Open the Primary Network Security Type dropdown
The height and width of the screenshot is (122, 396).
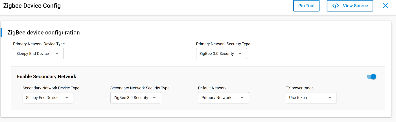pyautogui.click(x=222, y=53)
